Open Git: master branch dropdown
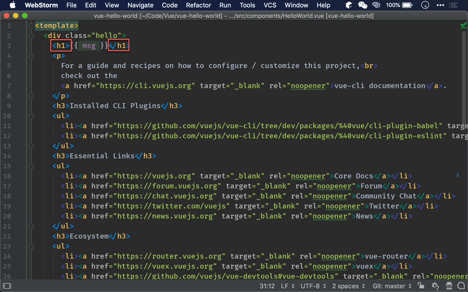The height and width of the screenshot is (292, 468). point(392,286)
